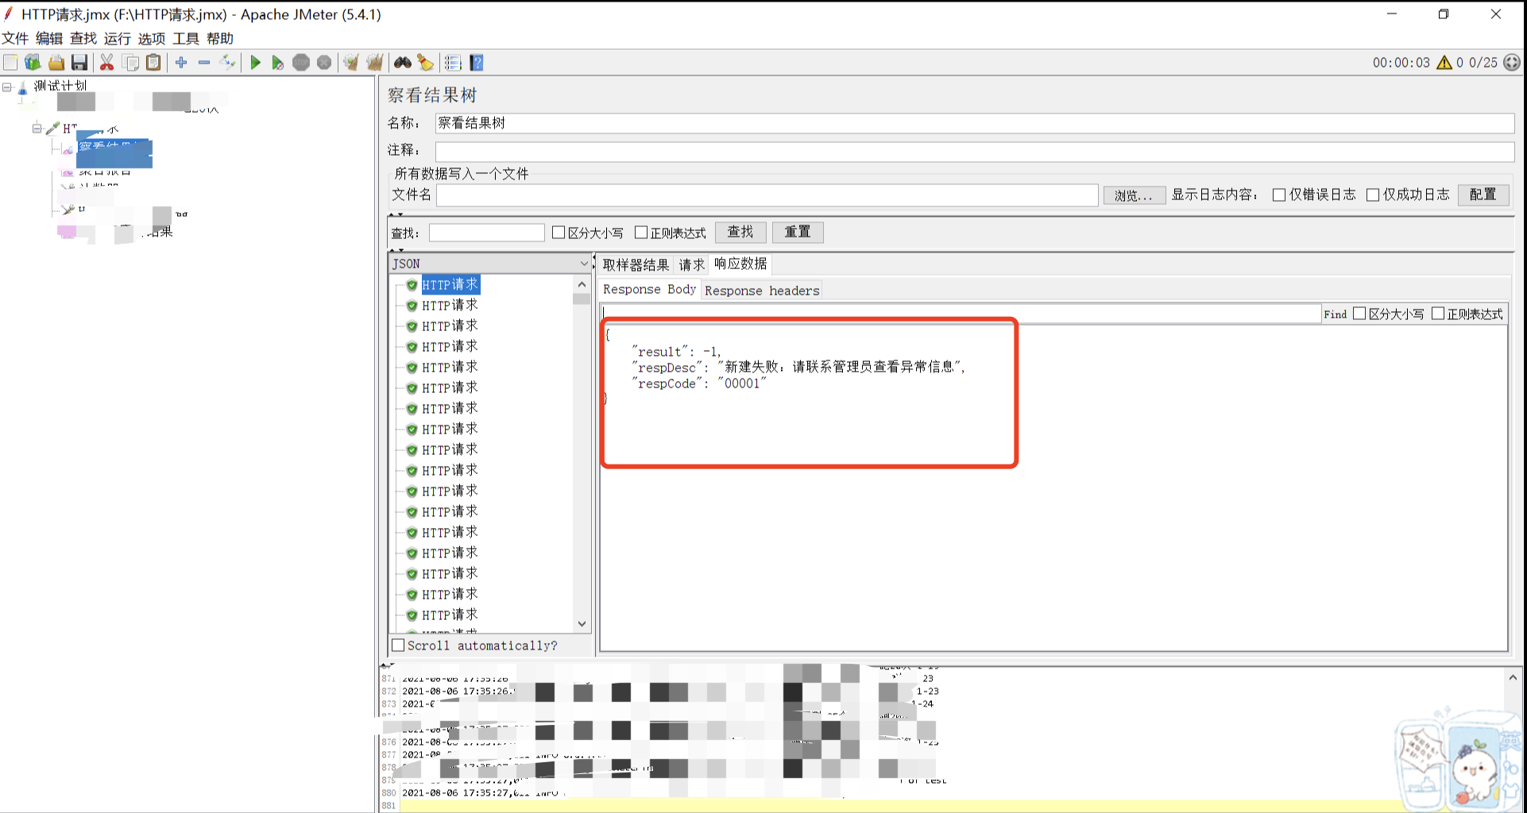Open JMeter Help question mark icon

pos(475,62)
